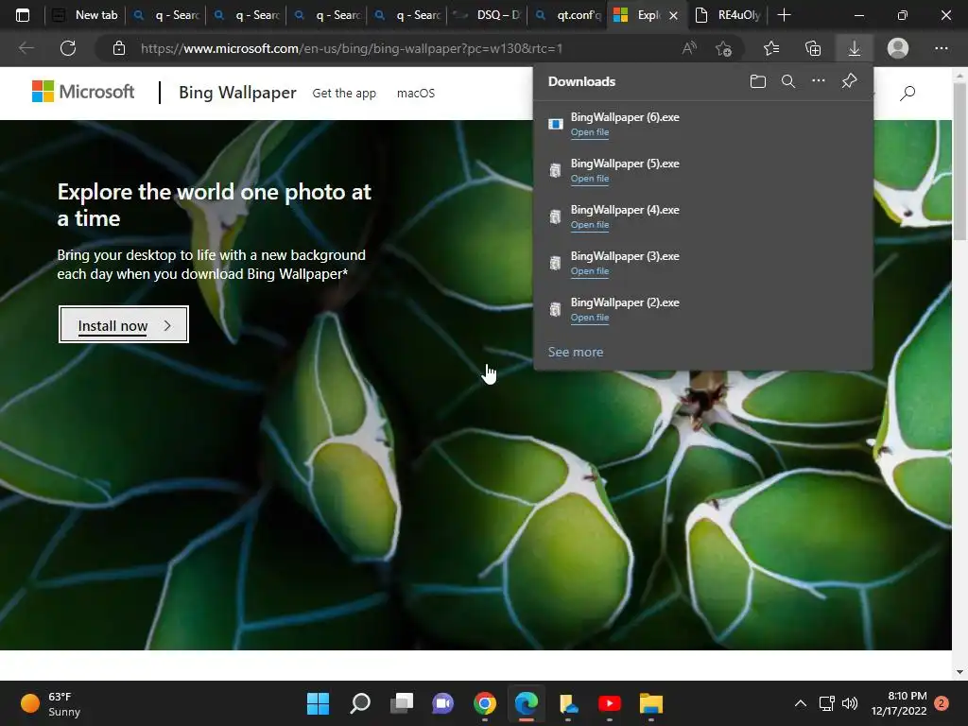Open Task View on the taskbar

(401, 703)
